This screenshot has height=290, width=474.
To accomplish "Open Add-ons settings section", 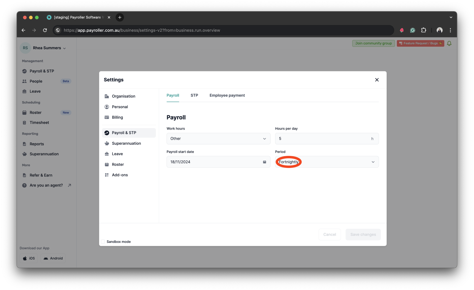I will [x=129, y=175].
